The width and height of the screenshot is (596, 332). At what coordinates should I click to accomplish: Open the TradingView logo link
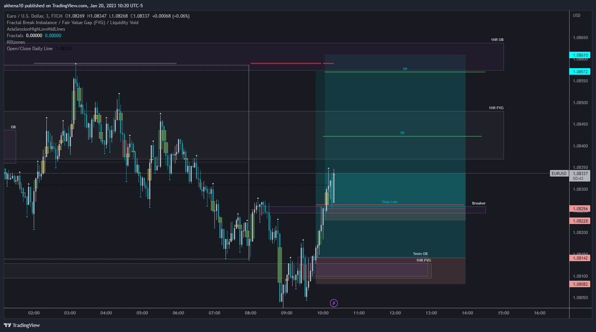tap(22, 325)
